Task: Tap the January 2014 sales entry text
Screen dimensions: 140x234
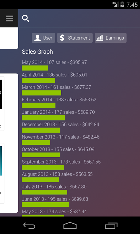Action: coord(58,112)
